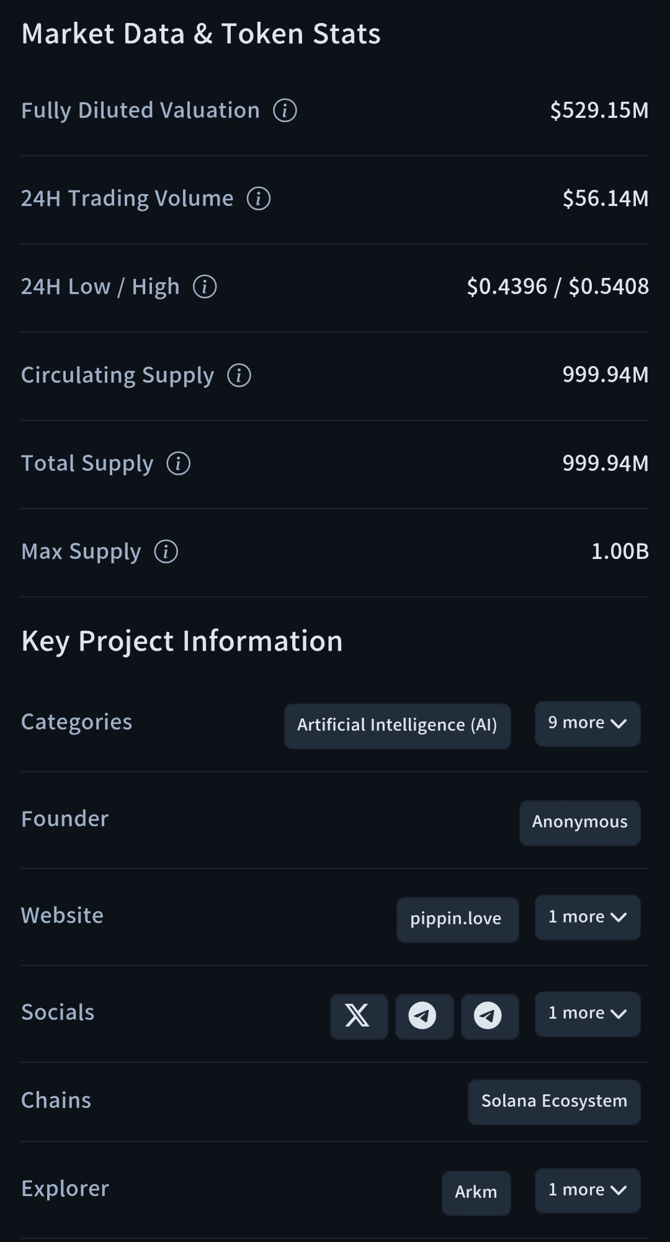The height and width of the screenshot is (1242, 670).
Task: Open the pippin.love website link
Action: (457, 919)
